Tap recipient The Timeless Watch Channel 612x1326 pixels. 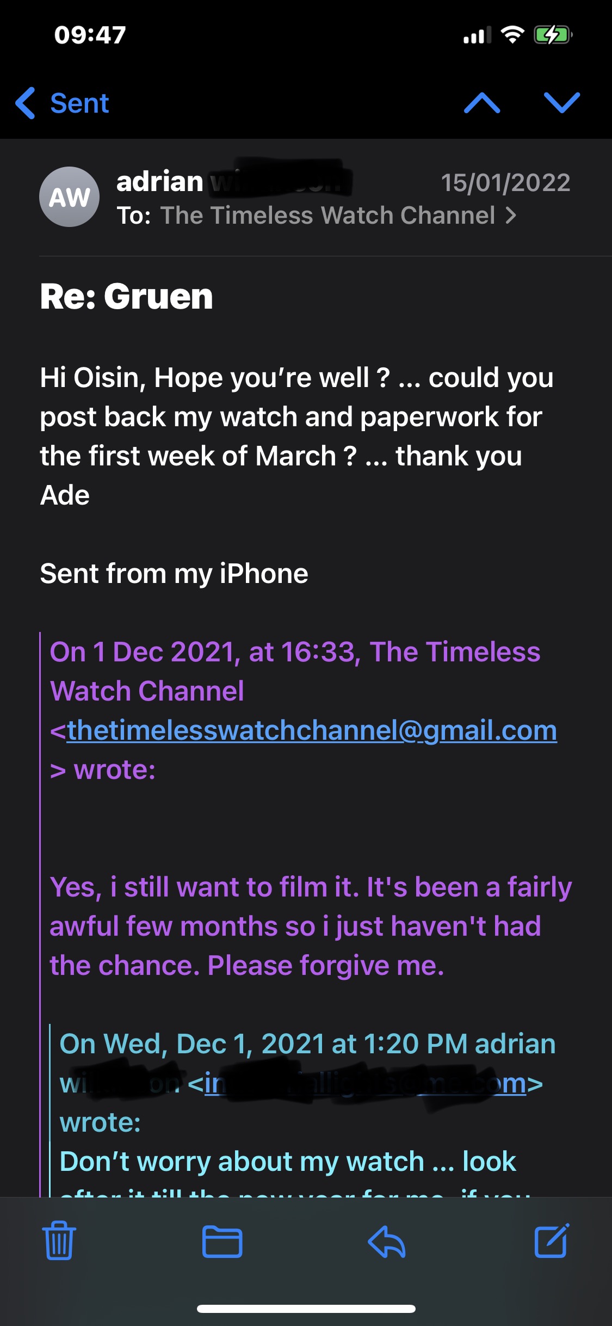[x=327, y=216]
